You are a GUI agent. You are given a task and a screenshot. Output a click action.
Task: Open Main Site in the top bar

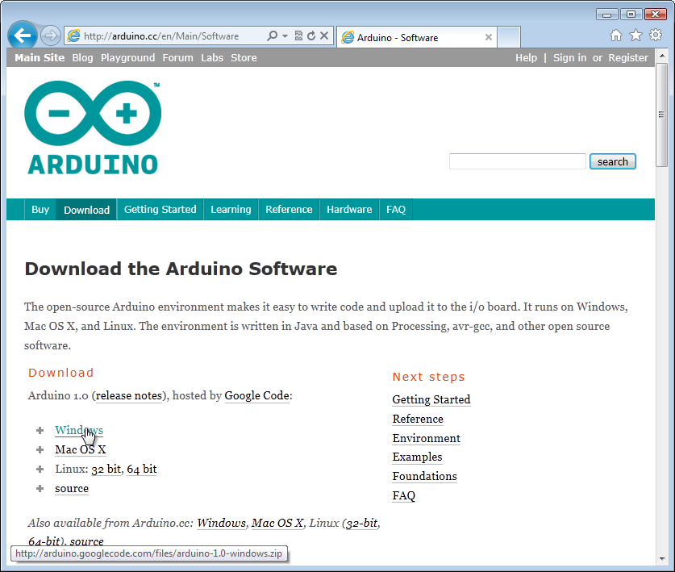(40, 58)
